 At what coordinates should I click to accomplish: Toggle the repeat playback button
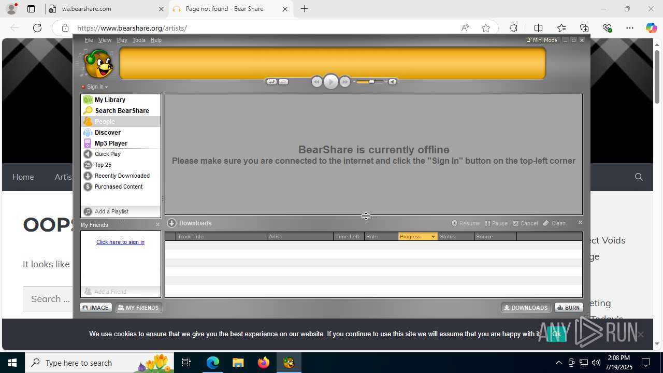[283, 82]
